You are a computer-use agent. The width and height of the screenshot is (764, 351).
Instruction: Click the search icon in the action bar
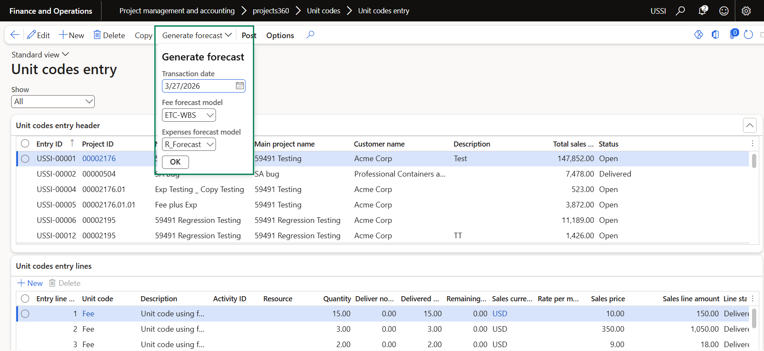coord(310,35)
